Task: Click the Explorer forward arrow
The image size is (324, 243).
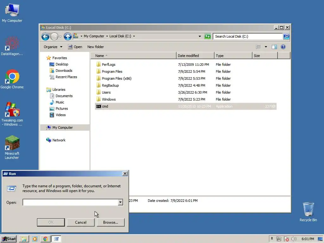Action: tap(54, 37)
